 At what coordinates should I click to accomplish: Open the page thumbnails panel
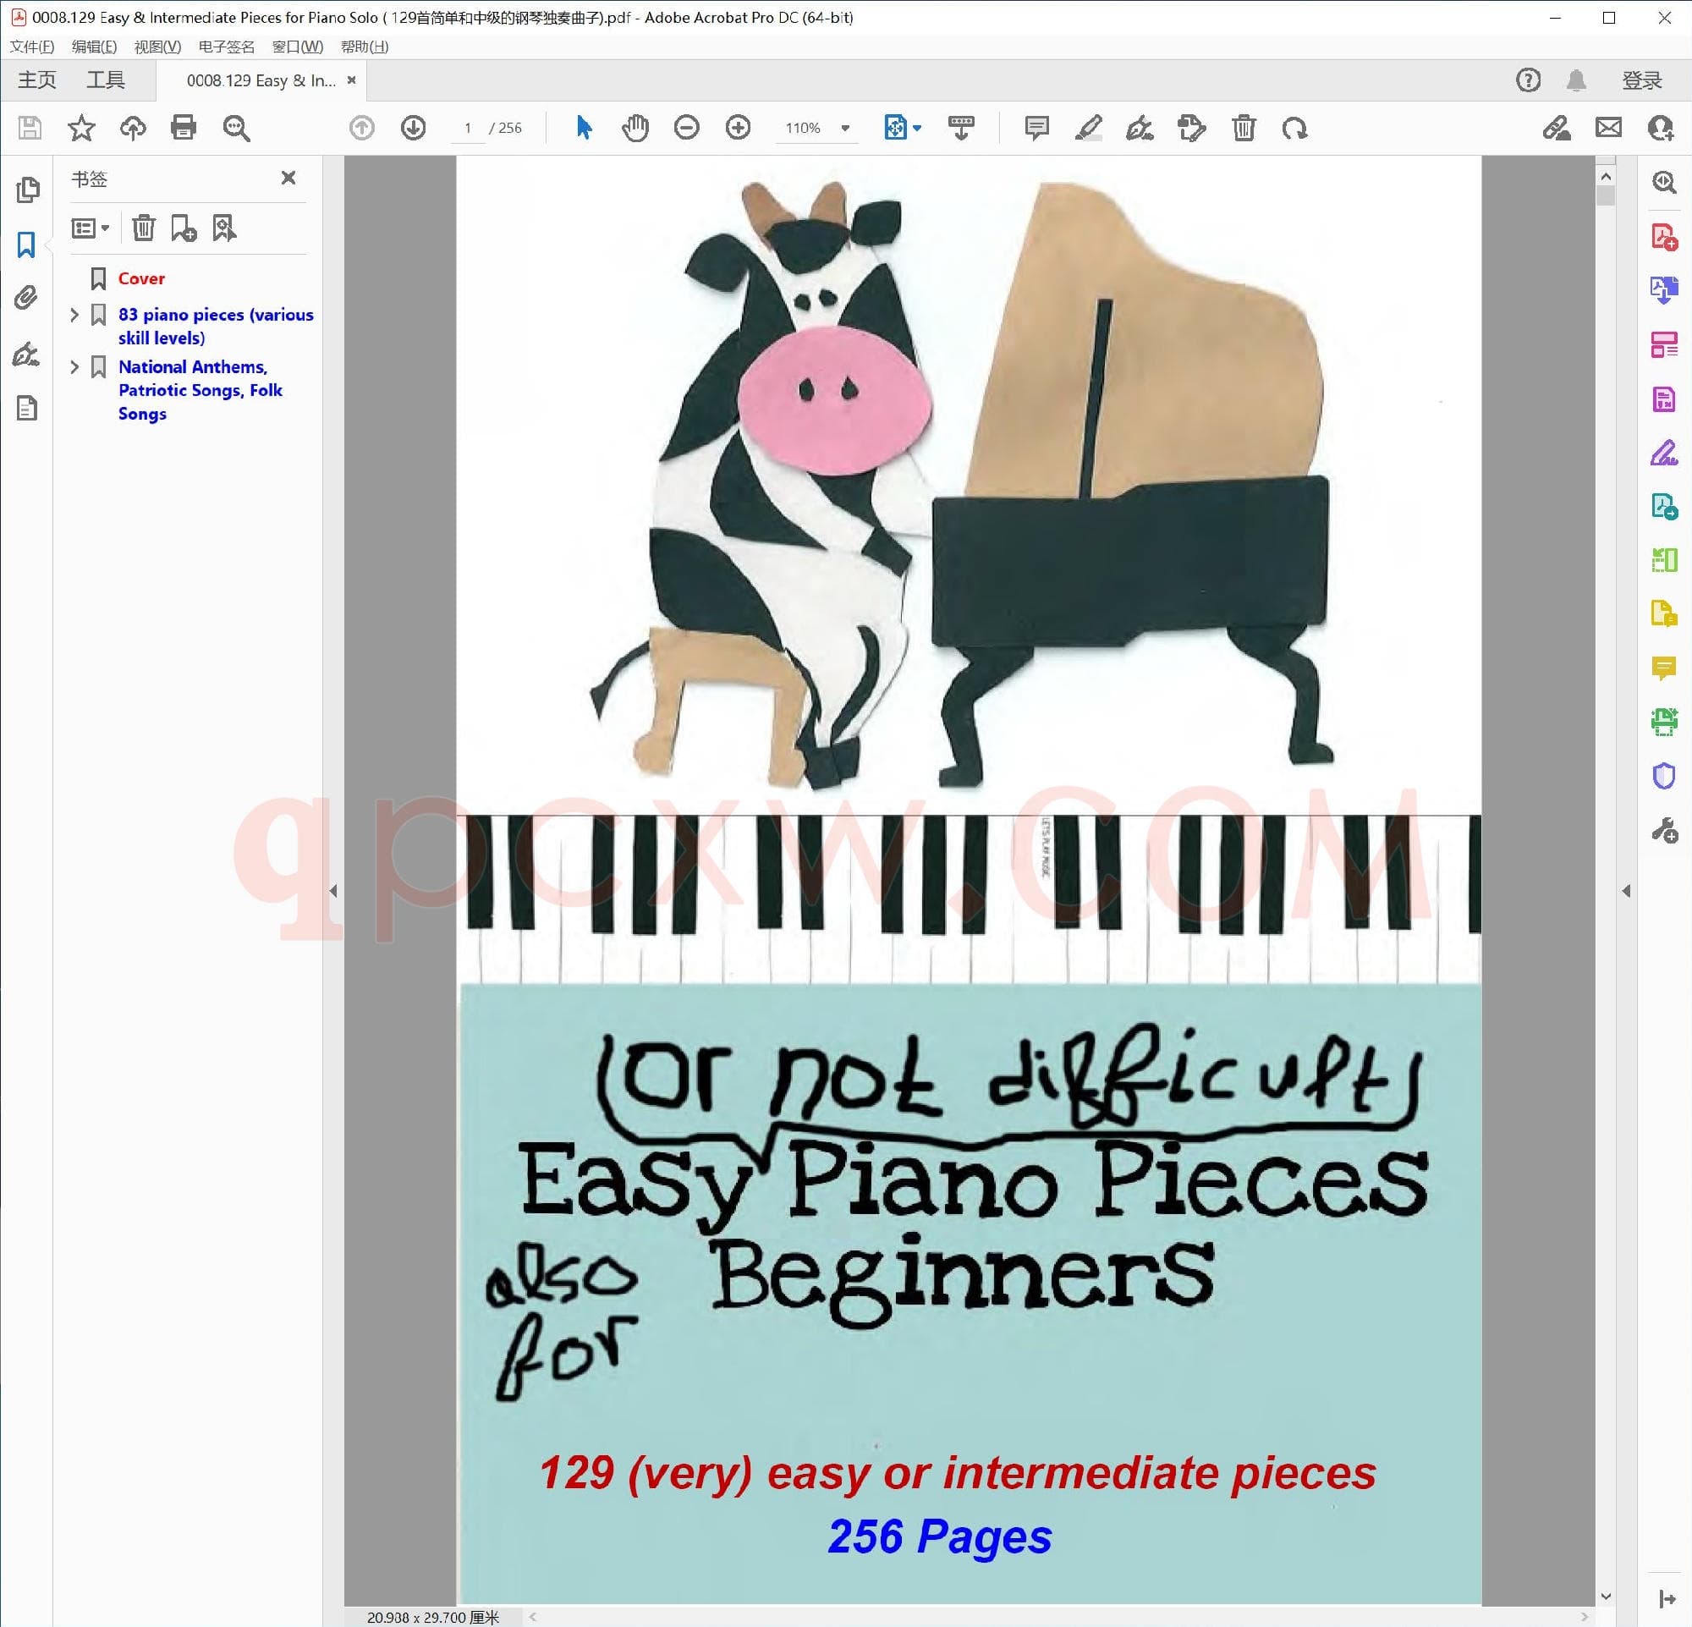coord(27,190)
